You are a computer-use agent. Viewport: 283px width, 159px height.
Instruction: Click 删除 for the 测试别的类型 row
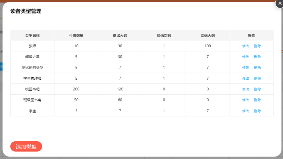257,67
